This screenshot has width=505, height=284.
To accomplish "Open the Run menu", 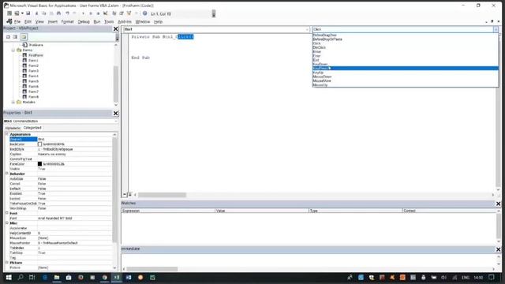I will tap(96, 21).
